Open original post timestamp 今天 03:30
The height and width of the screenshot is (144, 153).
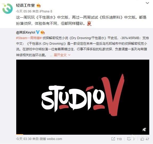pos(24,139)
